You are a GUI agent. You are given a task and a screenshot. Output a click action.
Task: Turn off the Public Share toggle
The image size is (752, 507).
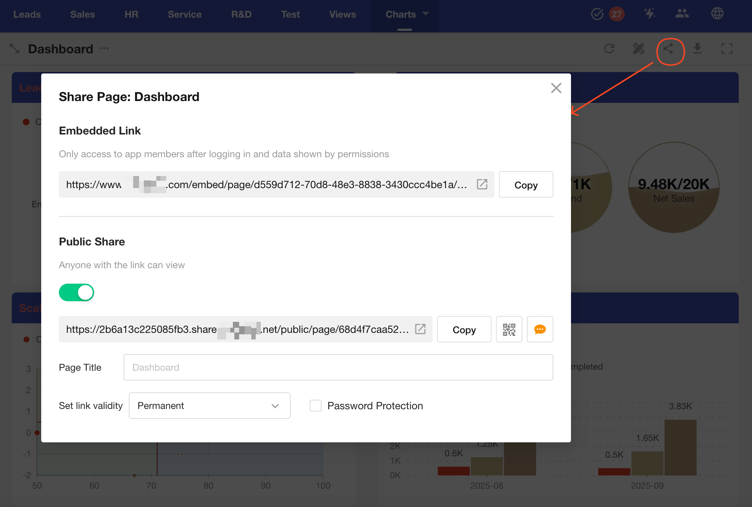77,292
